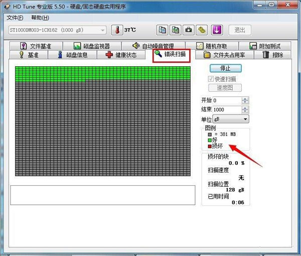This screenshot has width=301, height=256.
Task: Open options via yellow tool icon
Action: [x=202, y=30]
